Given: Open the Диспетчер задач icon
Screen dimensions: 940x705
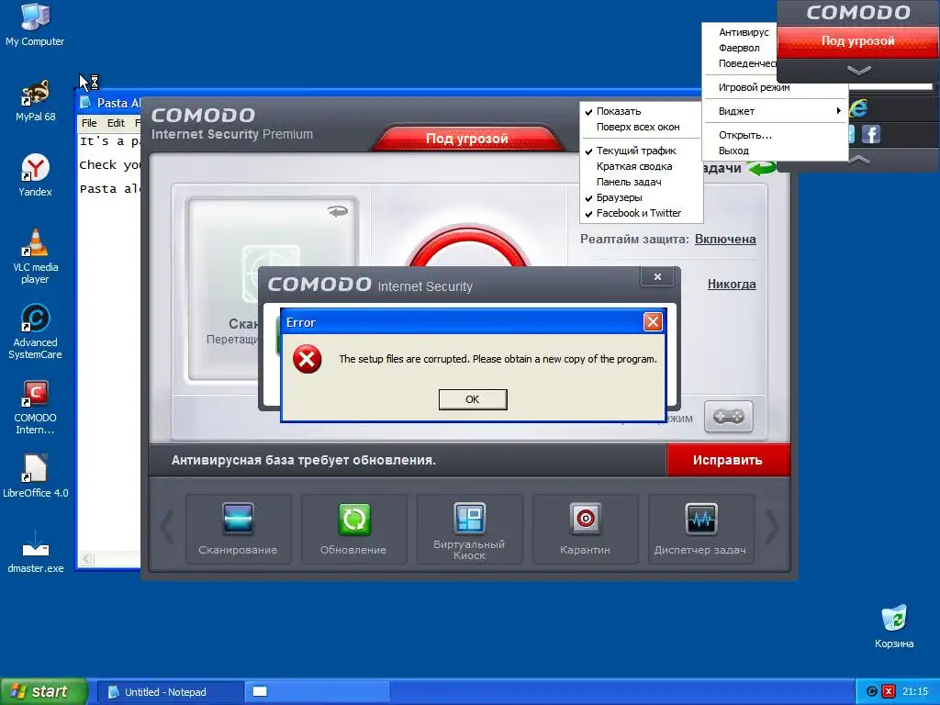Looking at the screenshot, I should coord(700,529).
